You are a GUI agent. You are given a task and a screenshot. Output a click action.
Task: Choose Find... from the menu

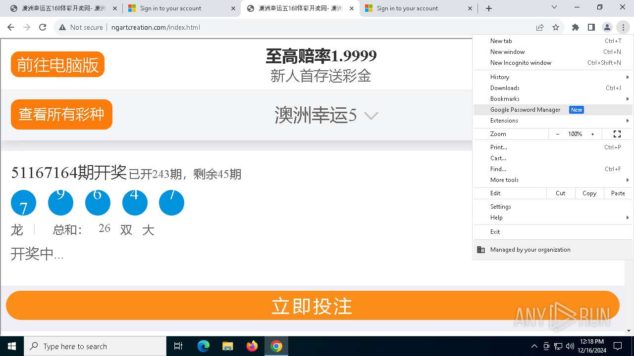pyautogui.click(x=553, y=169)
